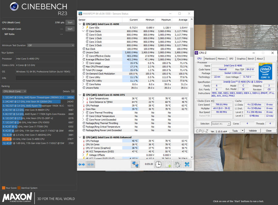Viewport: 278px width, 205px height.
Task: Open the Minimum Test Duration dropdown
Action: tap(51, 45)
